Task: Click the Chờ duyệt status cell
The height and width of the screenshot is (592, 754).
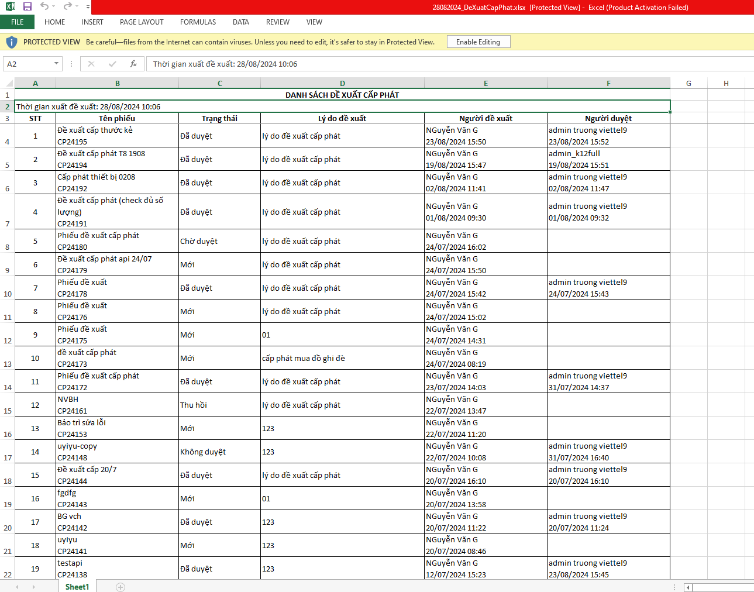Action: click(219, 241)
